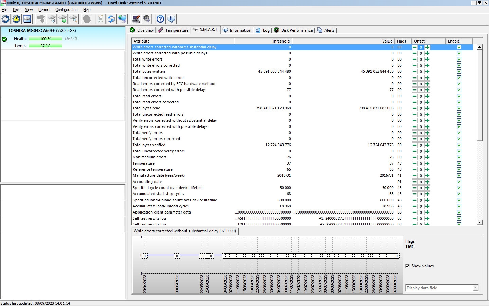
Task: Click the blue info bubble icon
Action: 171,19
